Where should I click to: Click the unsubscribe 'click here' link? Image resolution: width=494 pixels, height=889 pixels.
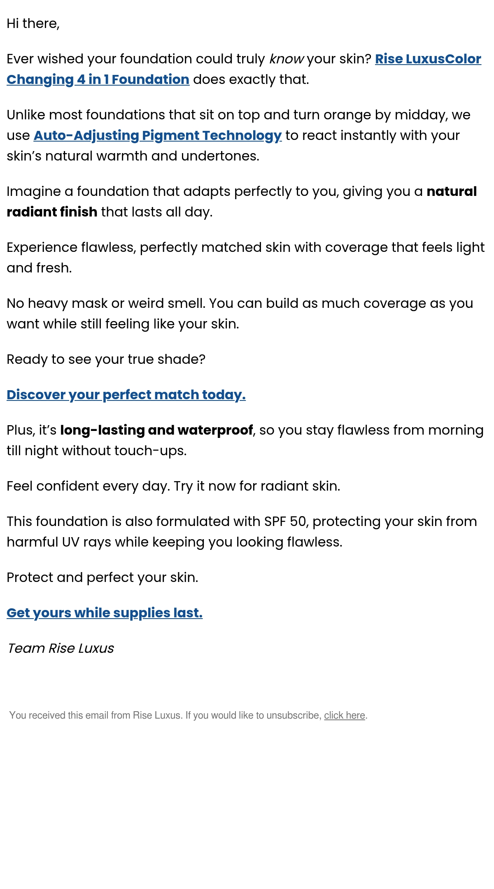(x=345, y=715)
